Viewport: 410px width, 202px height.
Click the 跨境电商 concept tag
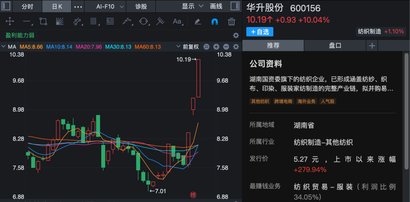click(283, 101)
